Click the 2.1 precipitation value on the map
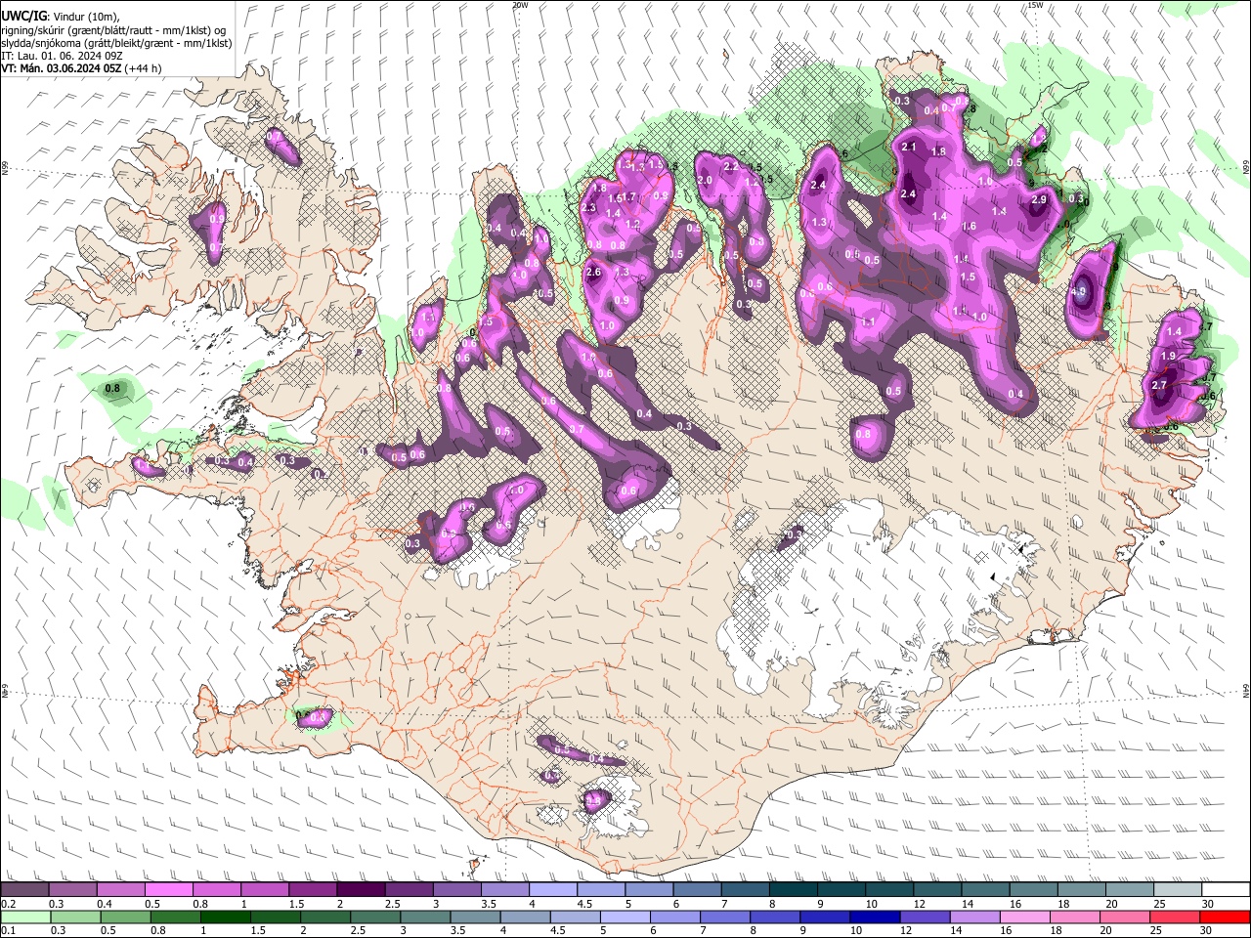The width and height of the screenshot is (1251, 938). click(909, 147)
